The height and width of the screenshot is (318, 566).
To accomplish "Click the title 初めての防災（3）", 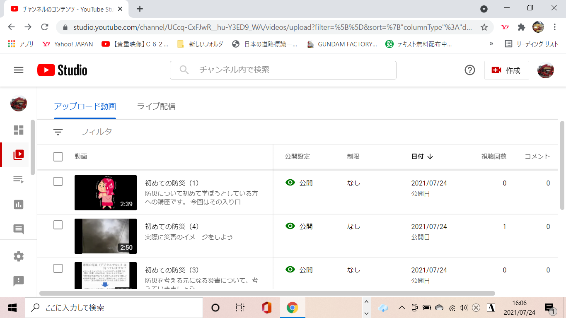I will (x=172, y=270).
